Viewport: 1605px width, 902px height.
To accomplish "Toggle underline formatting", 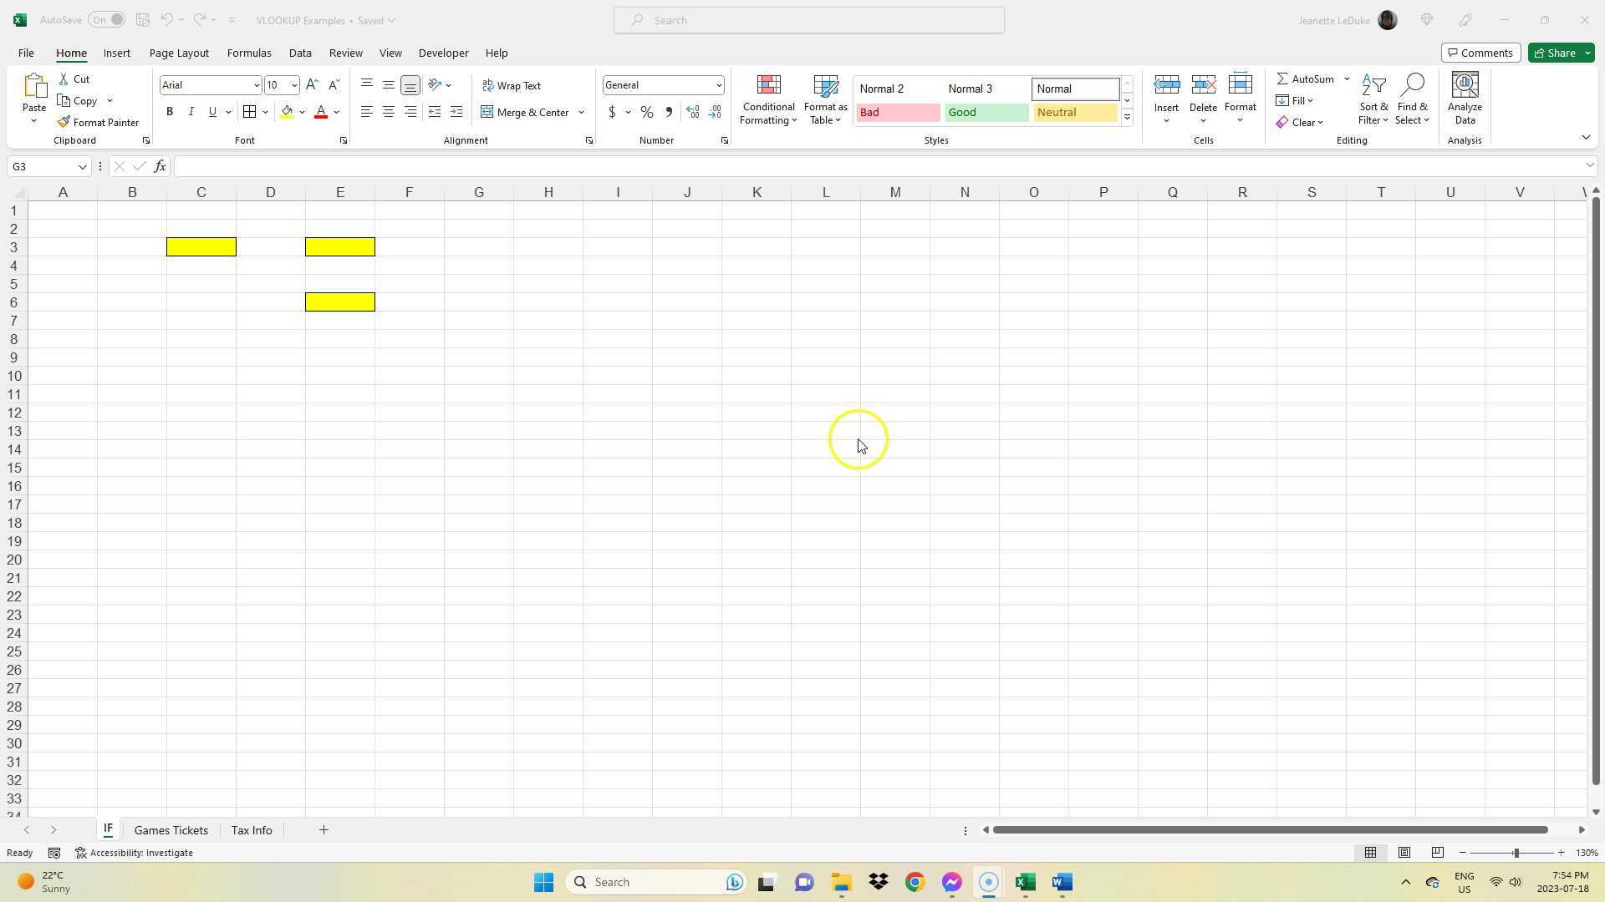I will tap(212, 111).
